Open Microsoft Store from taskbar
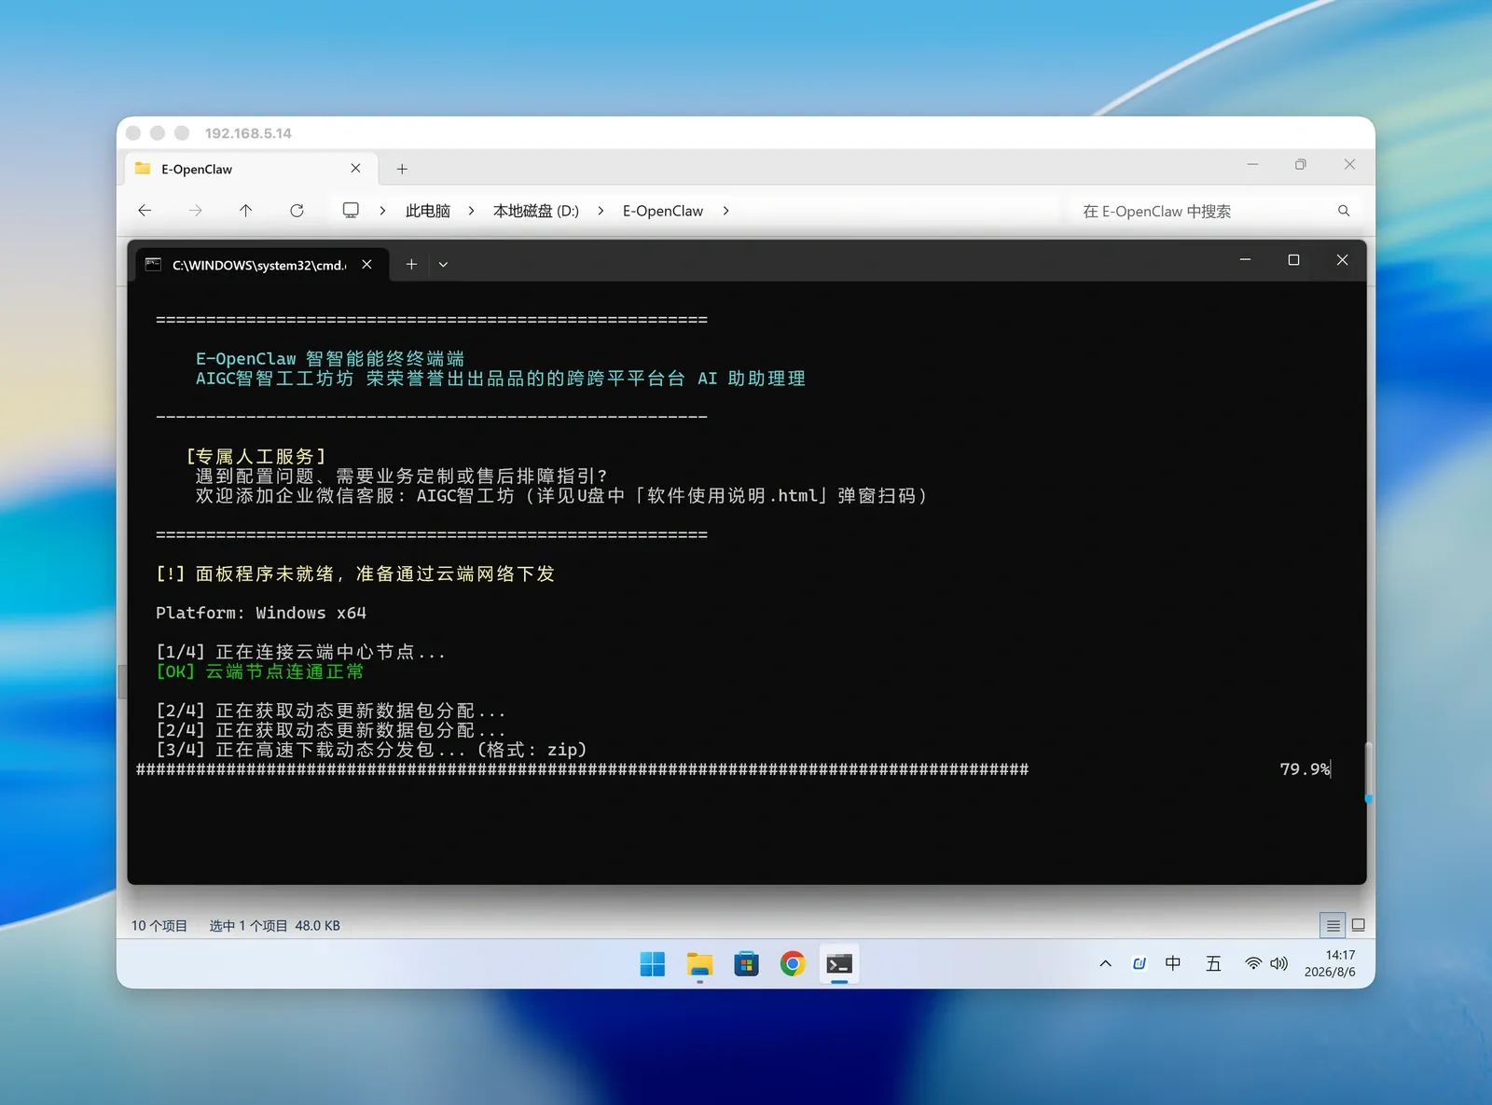 [x=746, y=963]
